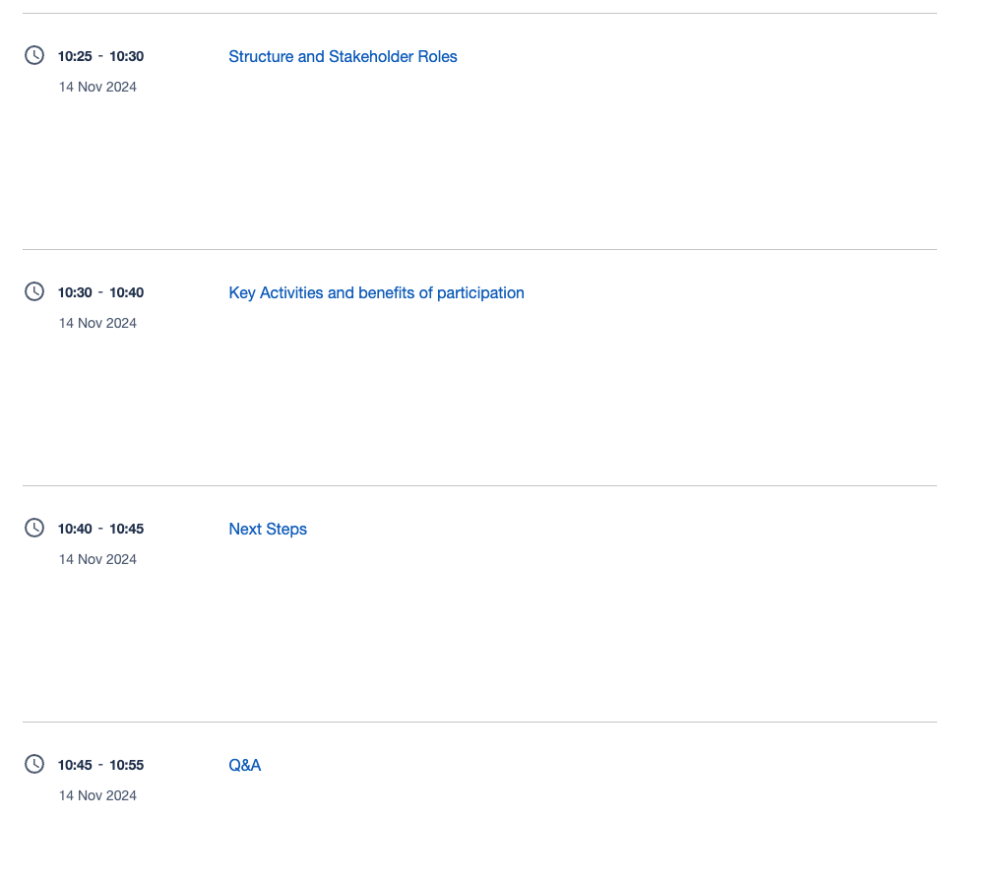
Task: Click the 10:30 end time of the Structure session
Action: coord(126,57)
